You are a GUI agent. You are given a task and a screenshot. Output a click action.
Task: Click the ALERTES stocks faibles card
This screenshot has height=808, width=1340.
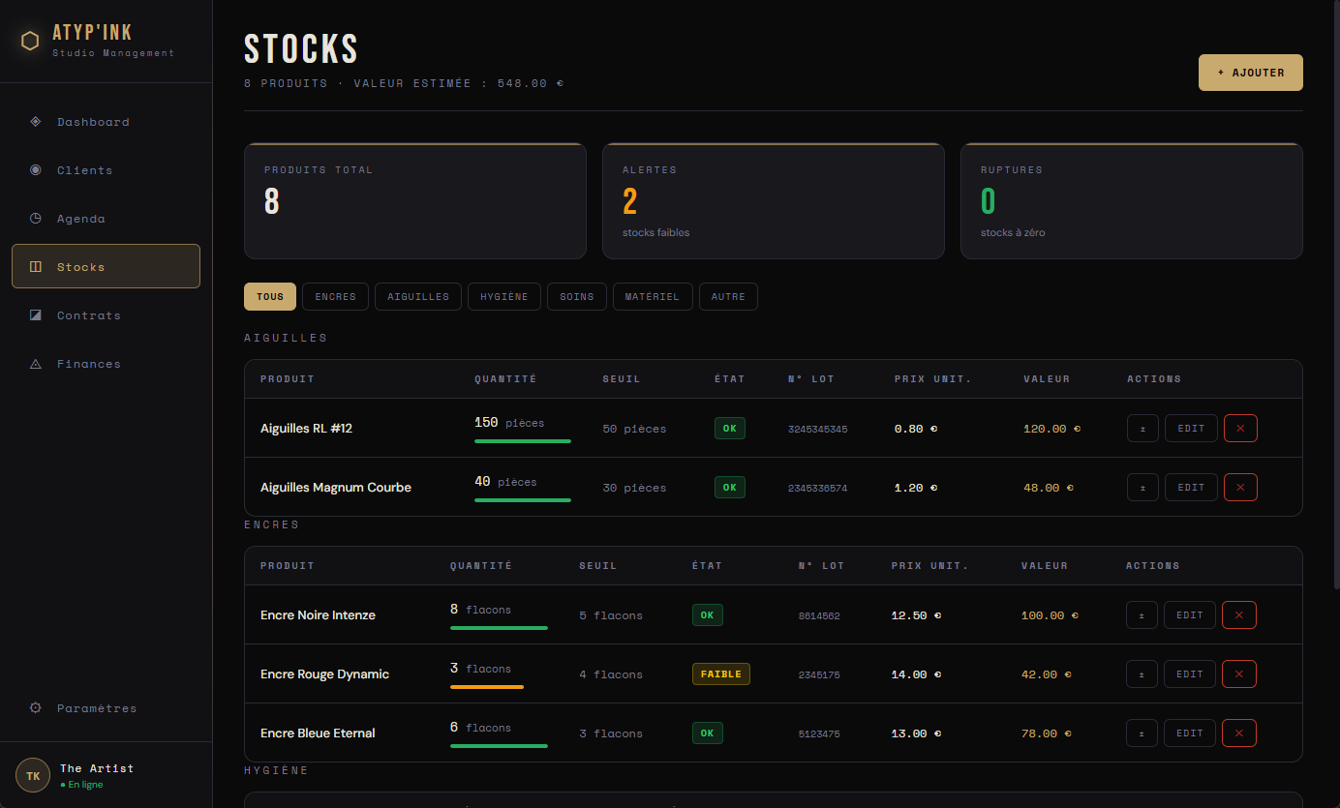[x=774, y=201]
